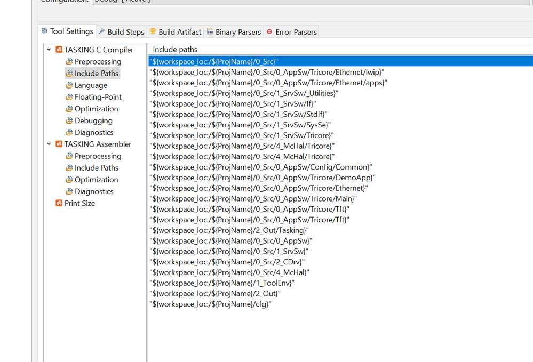Select the cfg include path entry

coord(210,304)
